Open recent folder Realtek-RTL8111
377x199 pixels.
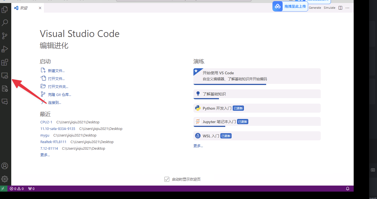53,142
